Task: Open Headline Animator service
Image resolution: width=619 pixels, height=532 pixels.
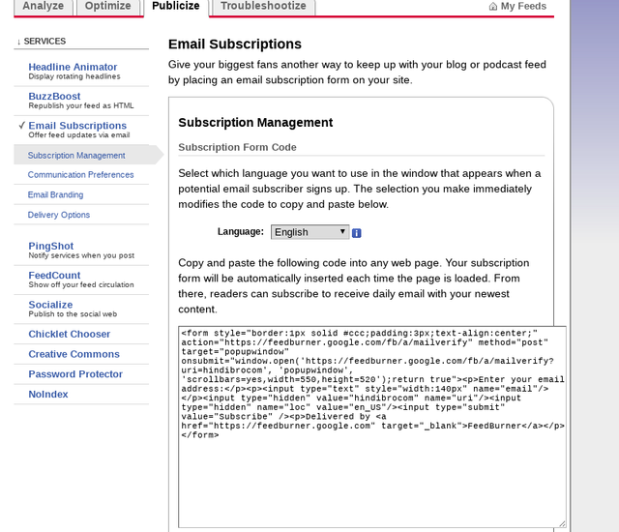Action: (73, 67)
